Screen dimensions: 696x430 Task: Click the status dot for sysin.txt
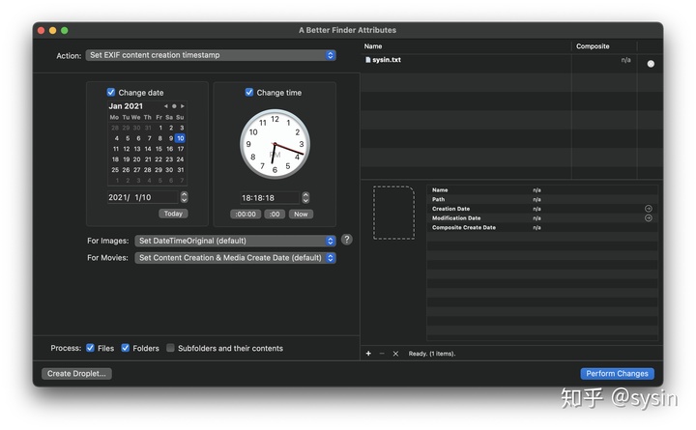651,64
